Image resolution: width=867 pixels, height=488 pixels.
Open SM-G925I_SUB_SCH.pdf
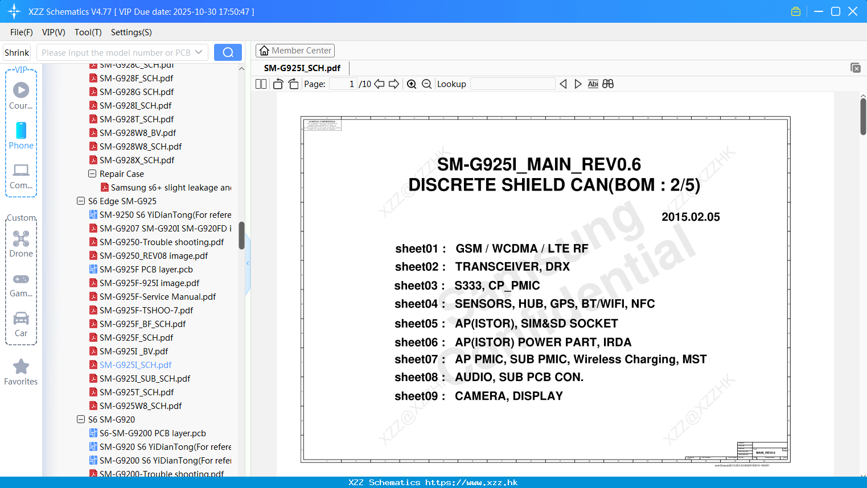pos(145,378)
